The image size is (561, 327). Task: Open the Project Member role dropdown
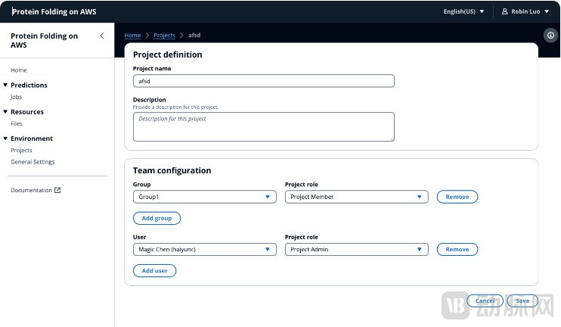point(356,197)
